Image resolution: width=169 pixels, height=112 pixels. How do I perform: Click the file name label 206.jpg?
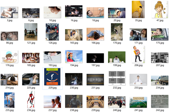pos(138,65)
